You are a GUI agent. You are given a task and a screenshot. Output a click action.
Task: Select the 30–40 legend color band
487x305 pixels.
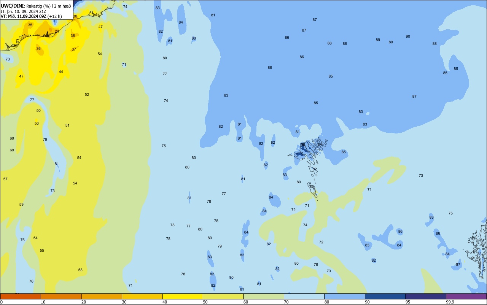tap(142, 296)
